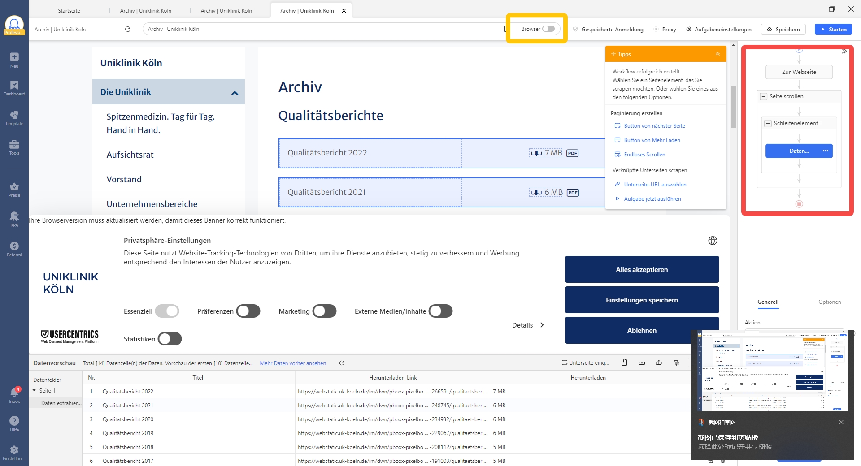Viewport: 861px width, 466px height.
Task: Click the add field icon in Datenvorschau toolbar
Action: 625,362
